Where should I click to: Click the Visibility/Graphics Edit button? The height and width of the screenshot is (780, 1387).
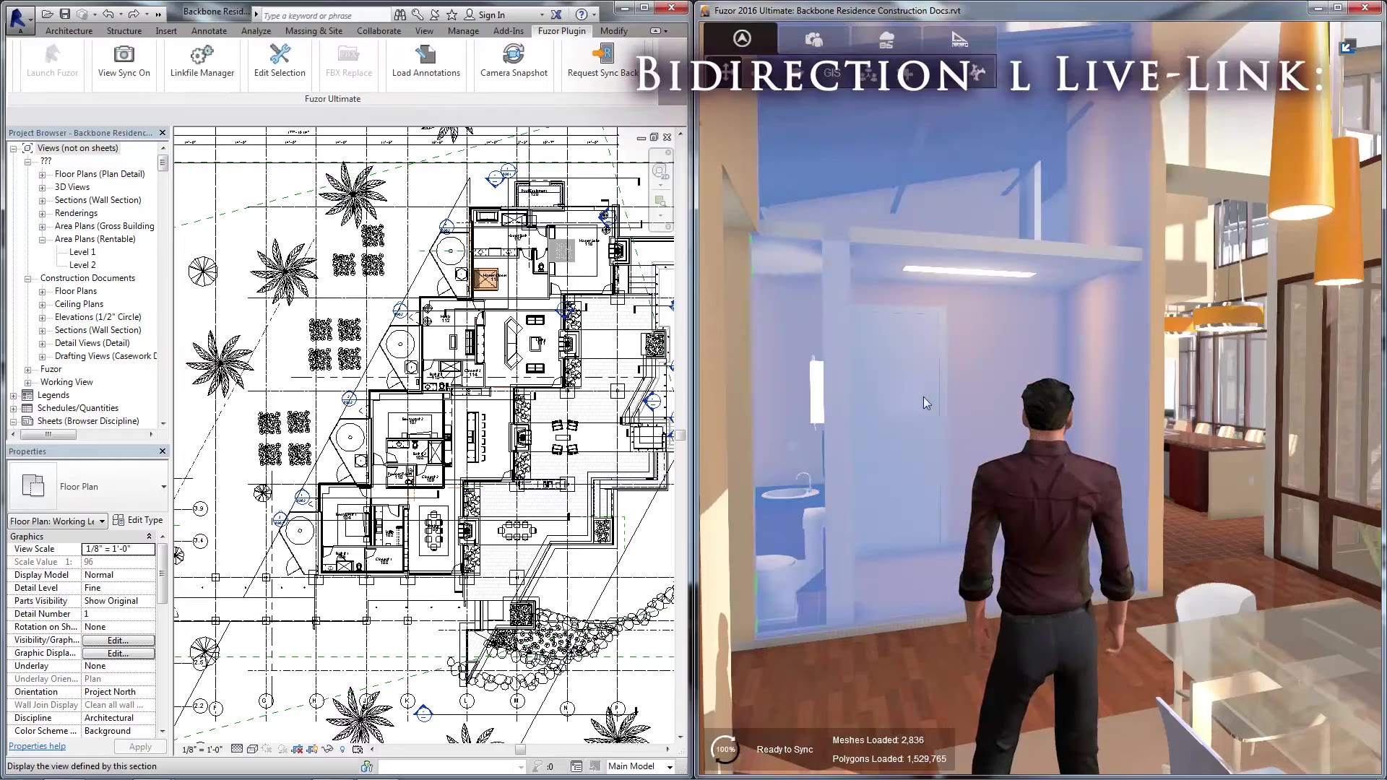[x=118, y=641]
